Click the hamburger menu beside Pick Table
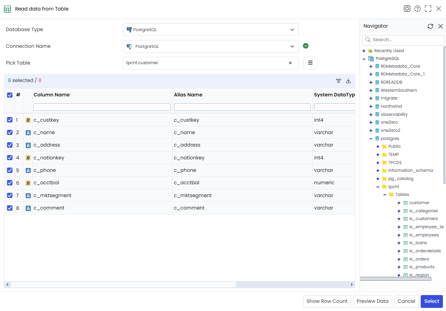The width and height of the screenshot is (446, 311). (310, 63)
